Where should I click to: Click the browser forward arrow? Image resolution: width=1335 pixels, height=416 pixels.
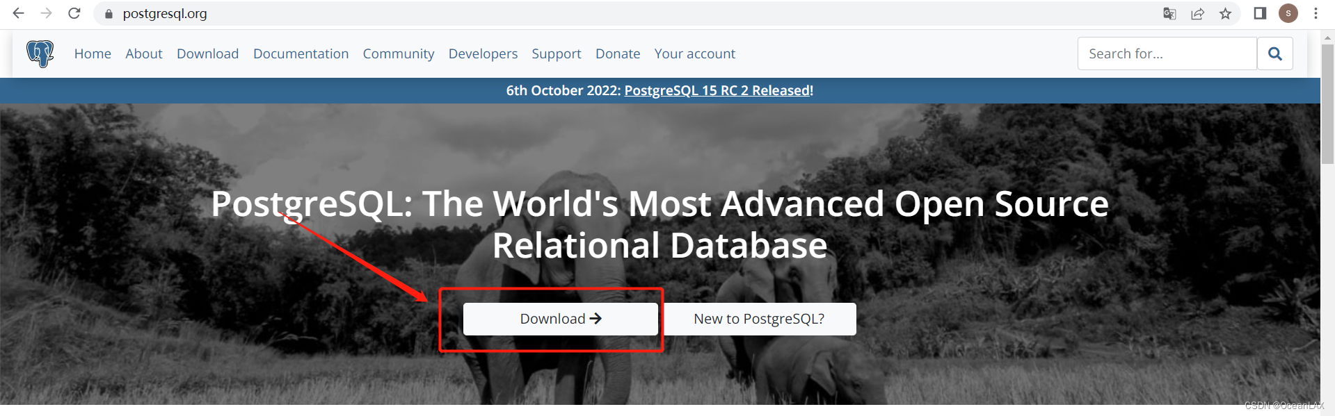click(x=46, y=13)
